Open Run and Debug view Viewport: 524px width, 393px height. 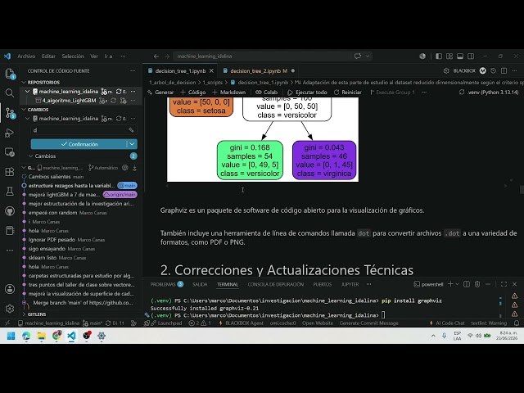(x=10, y=133)
